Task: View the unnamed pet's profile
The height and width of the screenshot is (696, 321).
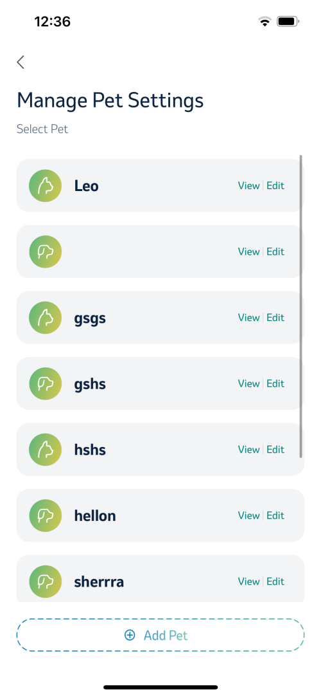Action: 249,252
